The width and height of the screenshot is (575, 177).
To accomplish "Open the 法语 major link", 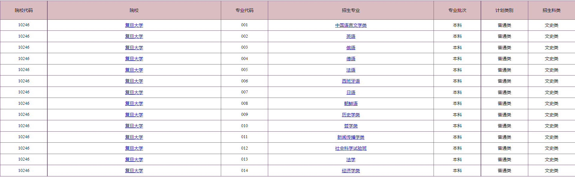I will (x=351, y=70).
